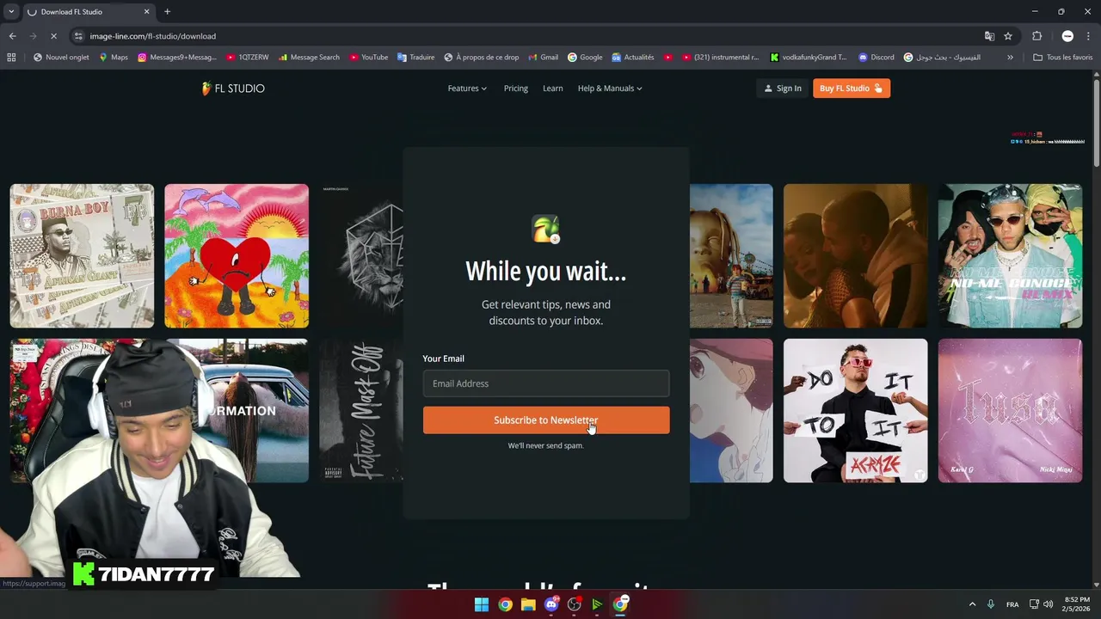Select the couple embracing album cover
The height and width of the screenshot is (619, 1101).
(856, 255)
